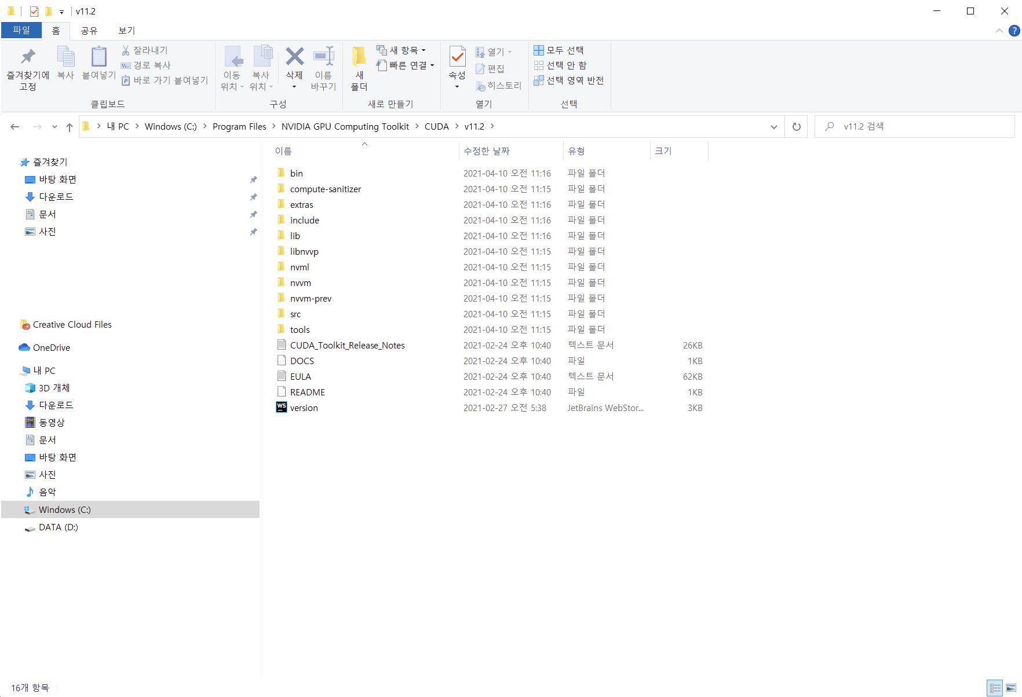Select CUDA_Toolkit_Release_Notes file
Image resolution: width=1022 pixels, height=697 pixels.
(x=348, y=345)
